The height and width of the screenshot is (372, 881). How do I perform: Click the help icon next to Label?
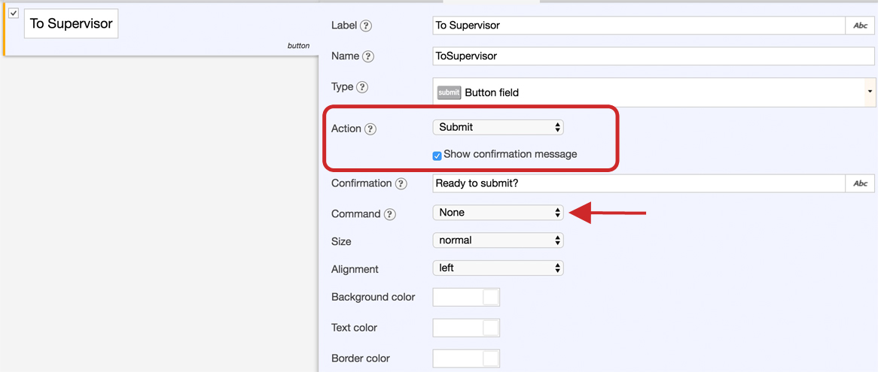(x=366, y=26)
